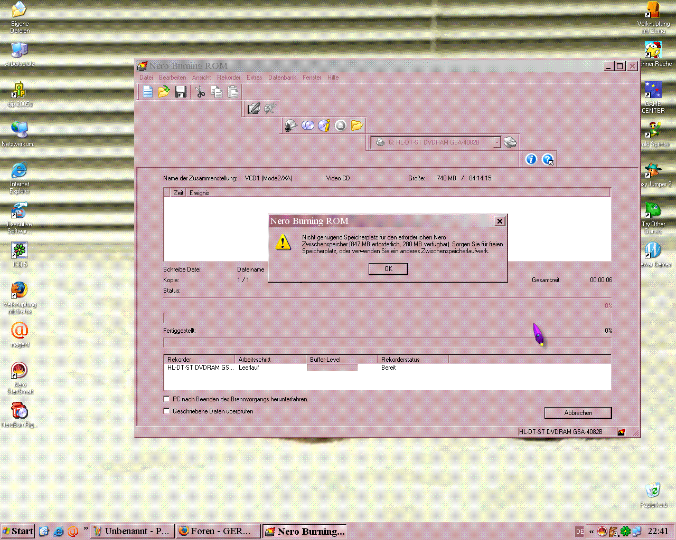676x540 pixels.
Task: Click the taskbar clock showing 22:41
Action: tap(658, 531)
